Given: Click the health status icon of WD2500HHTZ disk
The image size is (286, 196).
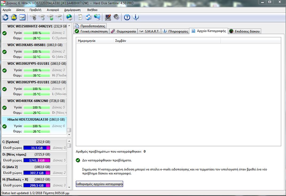Looking at the screenshot, I should [x=5, y=33].
